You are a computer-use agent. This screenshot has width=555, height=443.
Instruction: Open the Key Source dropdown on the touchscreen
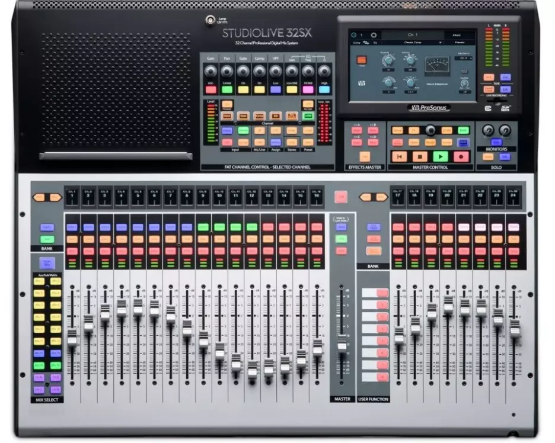point(464,59)
